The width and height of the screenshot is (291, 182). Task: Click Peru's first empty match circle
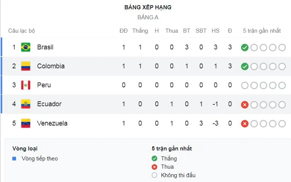[x=245, y=85]
